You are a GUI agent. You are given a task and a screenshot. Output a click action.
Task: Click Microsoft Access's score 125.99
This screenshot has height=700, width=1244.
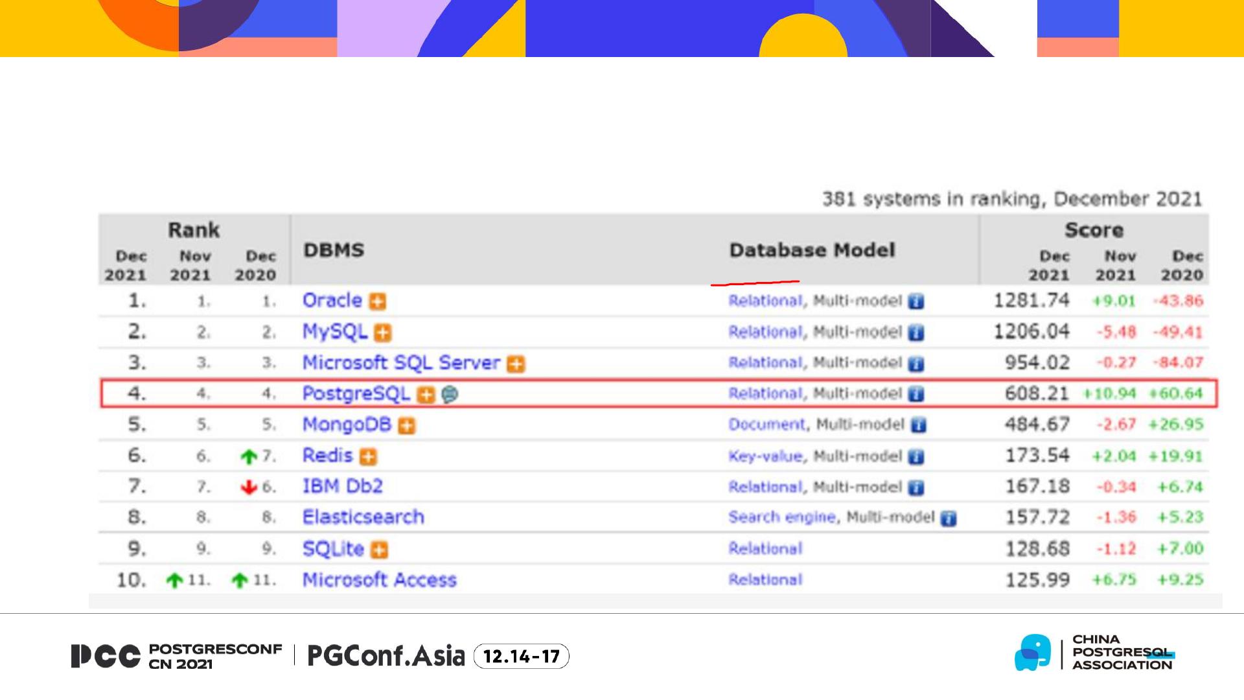(x=1037, y=579)
